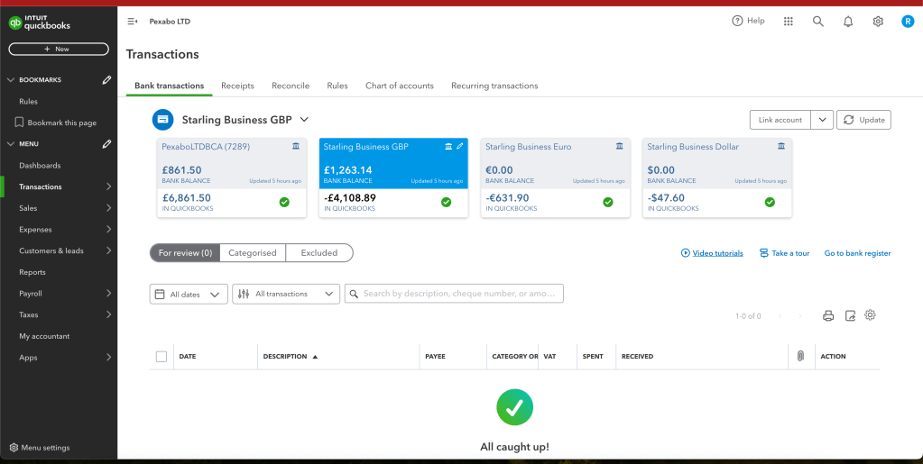Open the Link account dropdown arrow

tap(822, 120)
